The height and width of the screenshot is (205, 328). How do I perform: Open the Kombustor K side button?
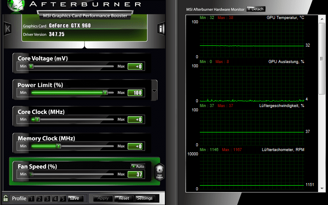point(7,28)
